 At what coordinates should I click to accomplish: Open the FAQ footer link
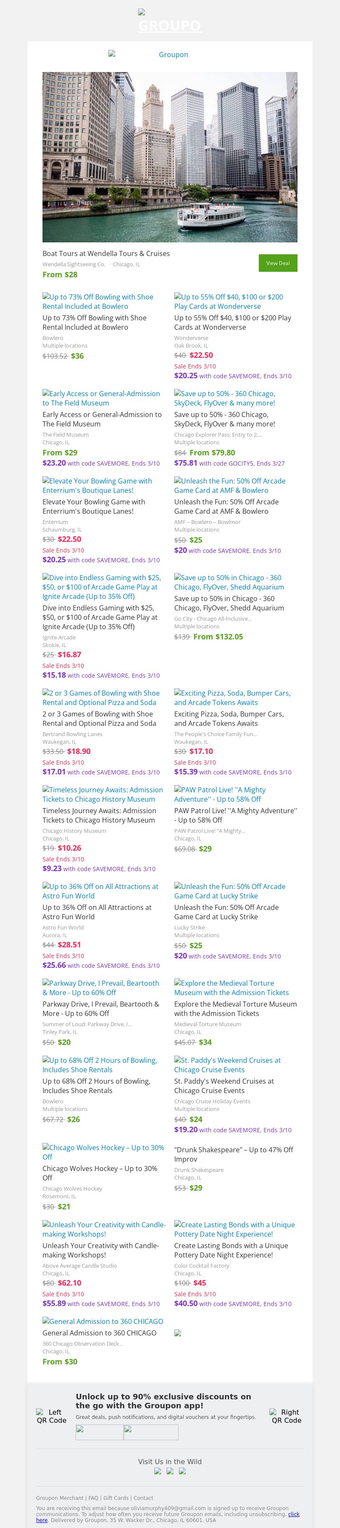click(x=93, y=1498)
